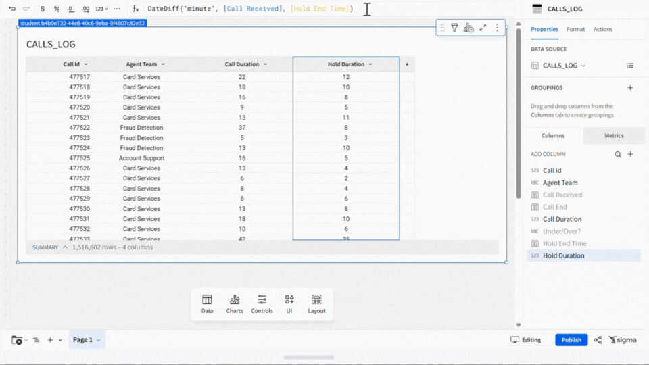The image size is (649, 365).
Task: Select the Columns tab
Action: pos(553,135)
